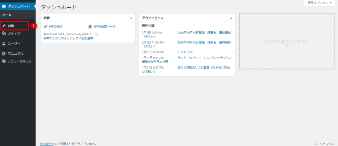Open the 6件の投稿 link
The image size is (338, 146).
[55, 27]
